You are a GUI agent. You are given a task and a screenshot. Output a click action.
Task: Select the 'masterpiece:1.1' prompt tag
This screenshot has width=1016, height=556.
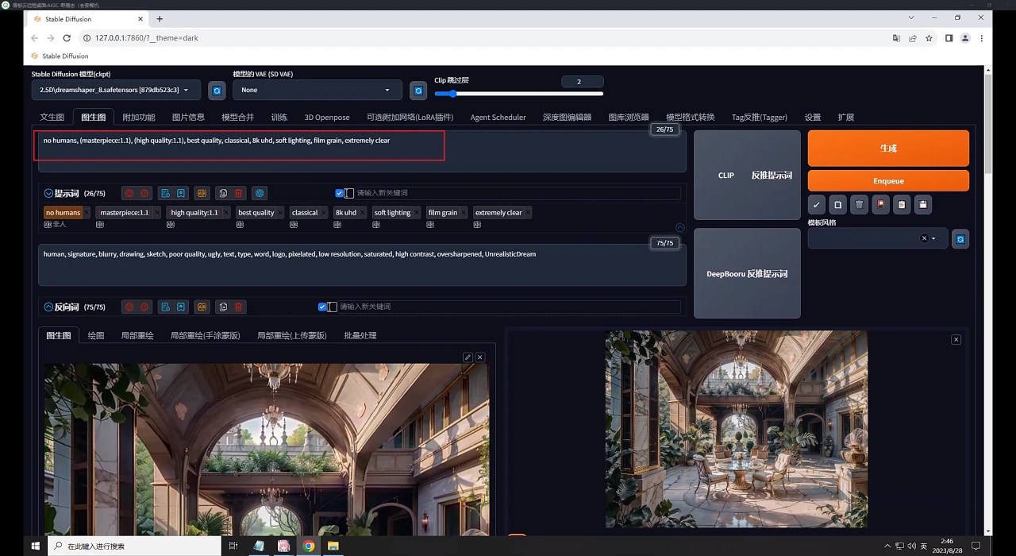[x=124, y=213]
